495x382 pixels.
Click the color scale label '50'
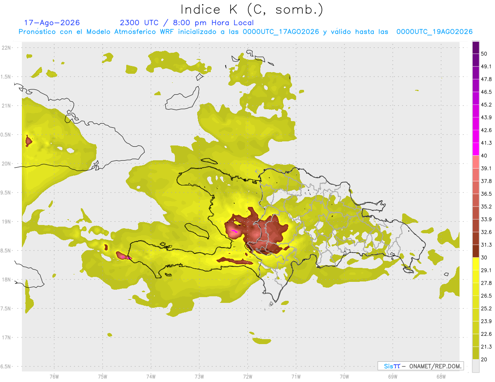point(484,54)
